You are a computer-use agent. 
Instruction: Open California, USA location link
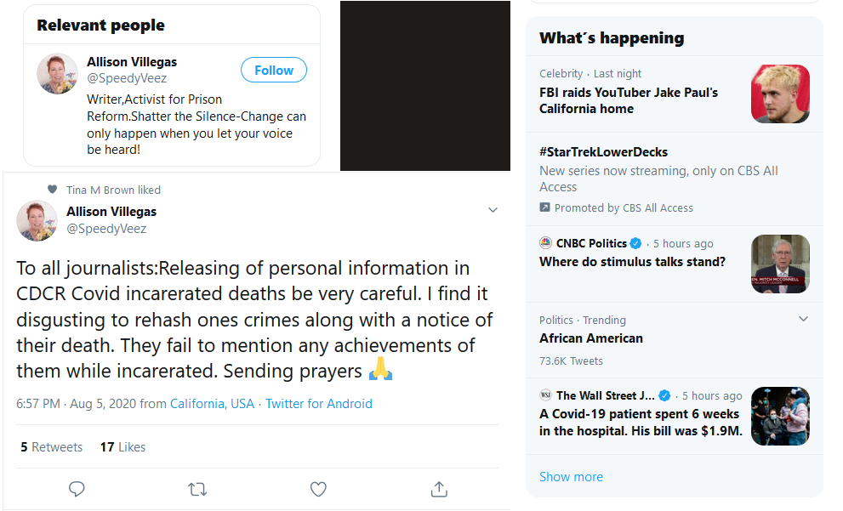(212, 404)
